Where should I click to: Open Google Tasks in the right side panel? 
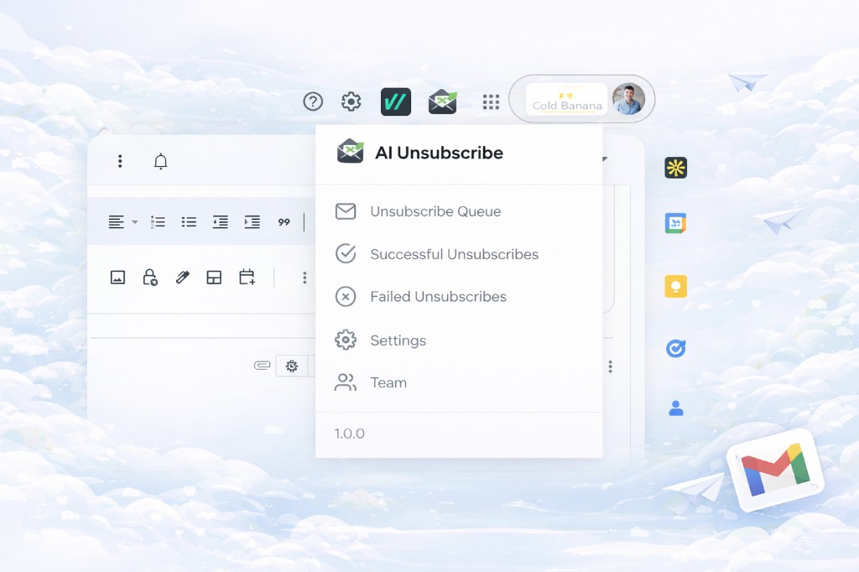tap(676, 348)
